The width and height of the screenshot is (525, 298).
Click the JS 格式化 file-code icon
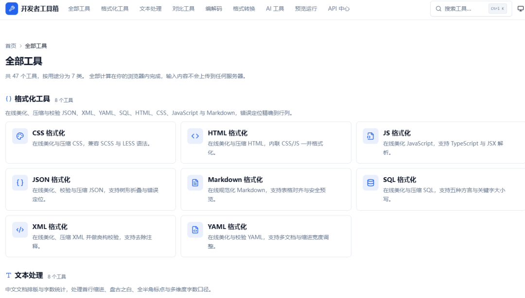(x=370, y=136)
